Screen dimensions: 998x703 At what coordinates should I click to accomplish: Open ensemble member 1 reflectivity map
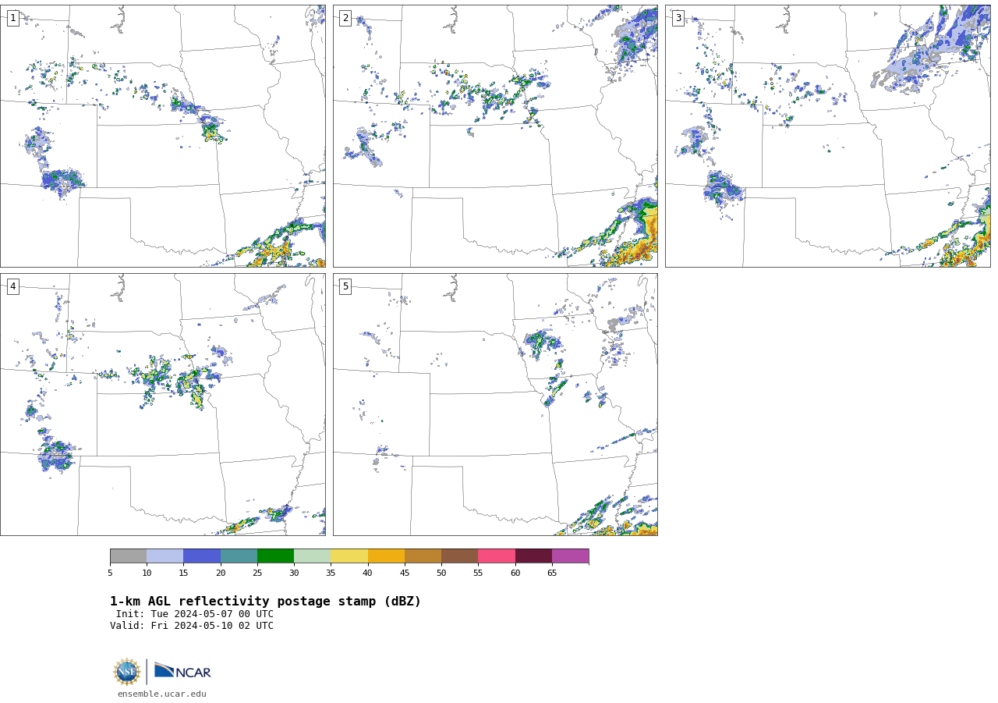coord(163,136)
